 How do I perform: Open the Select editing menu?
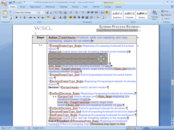coord(166,19)
